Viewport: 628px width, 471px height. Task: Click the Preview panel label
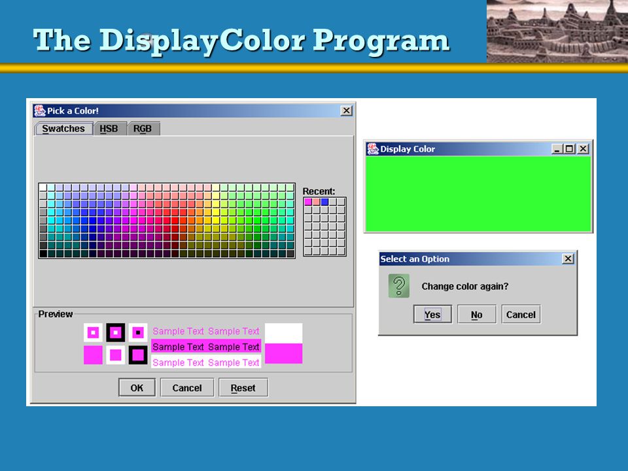[56, 314]
